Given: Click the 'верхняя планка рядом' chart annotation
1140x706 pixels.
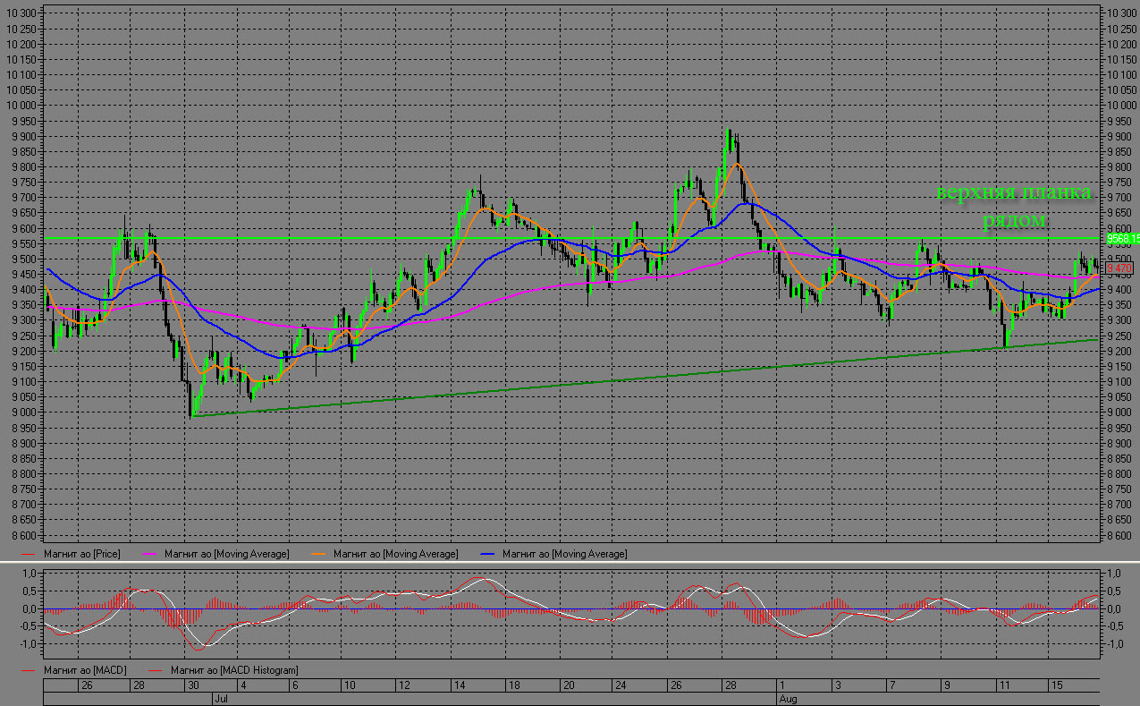Looking at the screenshot, I should coord(1014,206).
